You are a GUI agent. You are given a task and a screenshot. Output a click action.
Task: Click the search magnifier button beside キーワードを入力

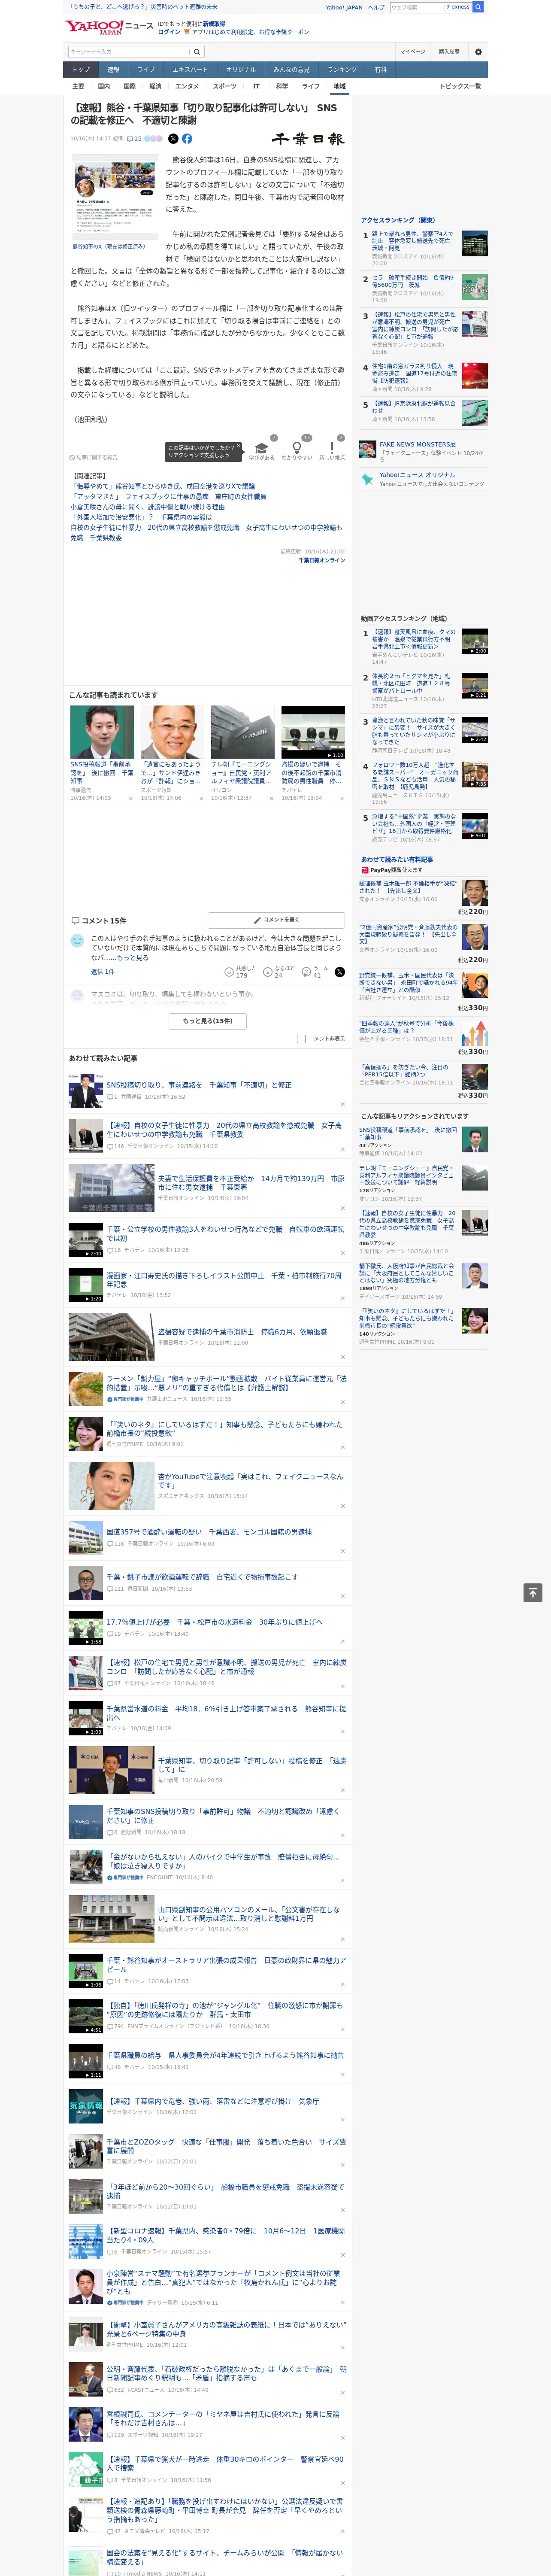pyautogui.click(x=197, y=51)
